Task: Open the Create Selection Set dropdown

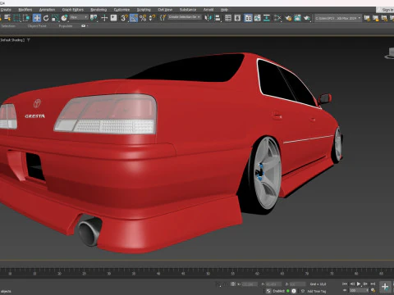Action: coord(185,17)
